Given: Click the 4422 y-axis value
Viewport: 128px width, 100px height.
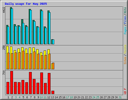Looking at the screenshot, I should pyautogui.click(x=4, y=10).
